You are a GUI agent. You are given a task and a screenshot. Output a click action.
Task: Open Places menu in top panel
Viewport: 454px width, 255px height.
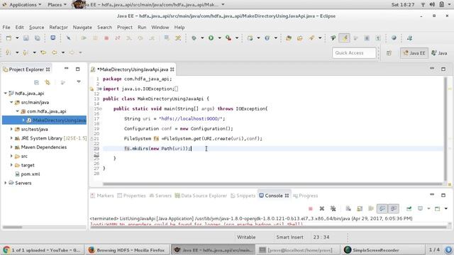57,5
